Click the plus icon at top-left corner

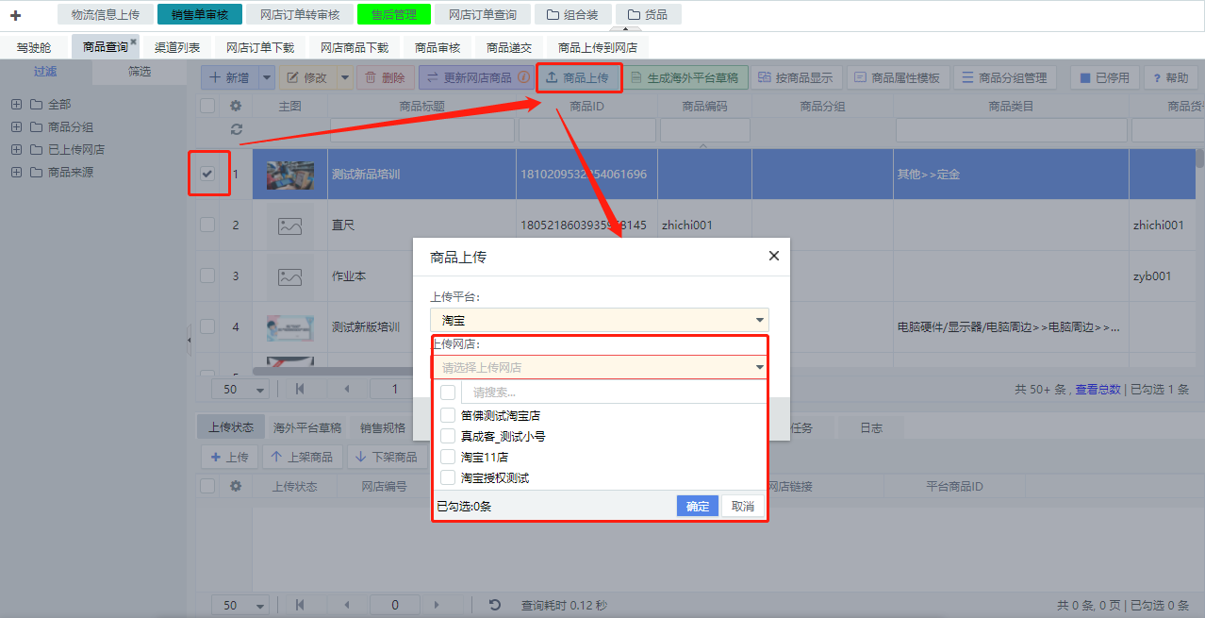(x=15, y=15)
